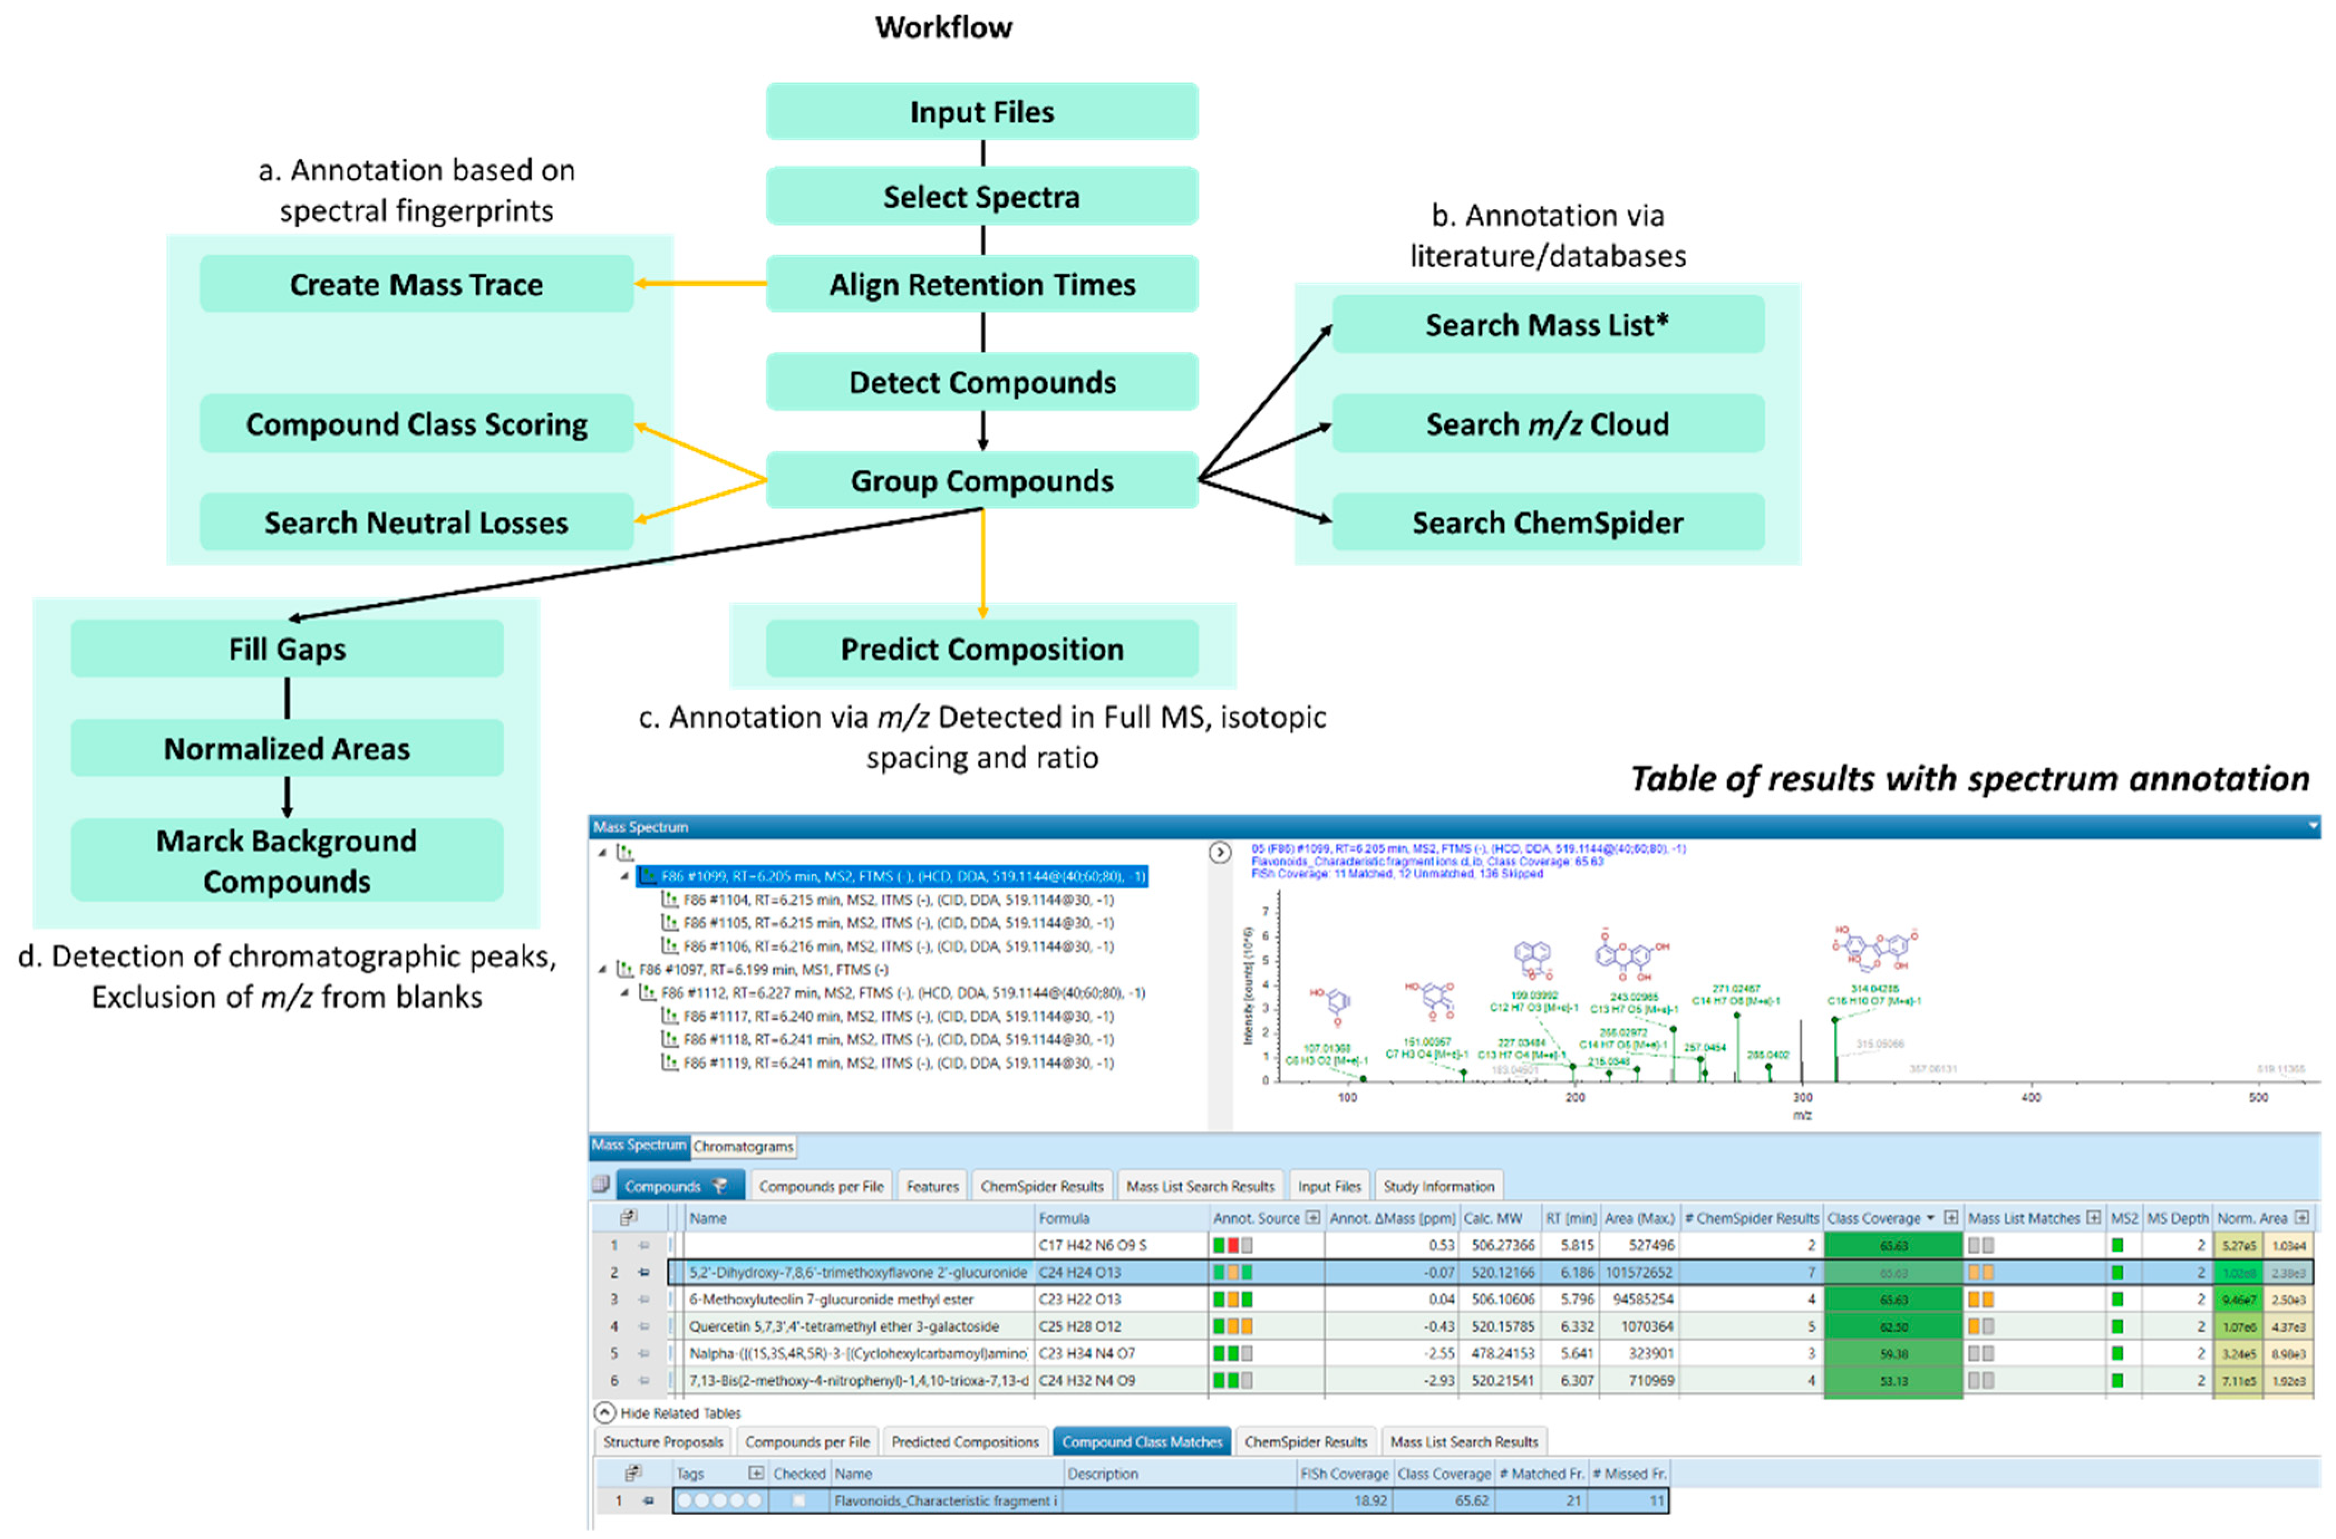Expand the Annot. Source column plus icon

pos(1312,1218)
